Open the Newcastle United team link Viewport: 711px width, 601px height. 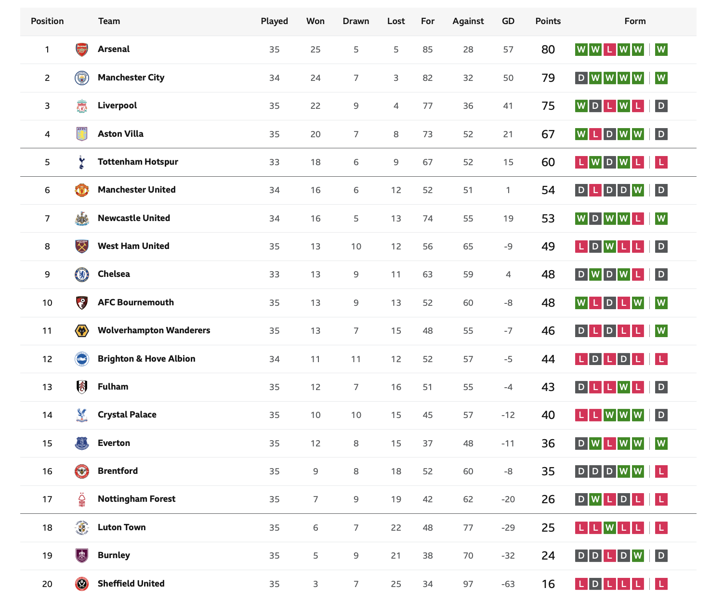pyautogui.click(x=134, y=218)
